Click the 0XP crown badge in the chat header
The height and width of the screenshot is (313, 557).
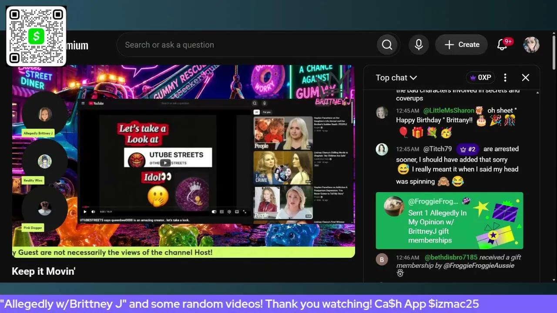pyautogui.click(x=480, y=78)
